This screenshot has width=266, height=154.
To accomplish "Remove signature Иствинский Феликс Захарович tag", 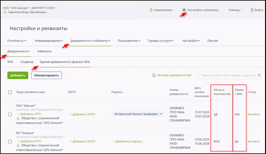I will click(x=161, y=114).
